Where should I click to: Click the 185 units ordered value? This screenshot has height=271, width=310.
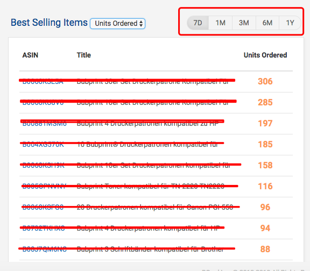(x=265, y=145)
